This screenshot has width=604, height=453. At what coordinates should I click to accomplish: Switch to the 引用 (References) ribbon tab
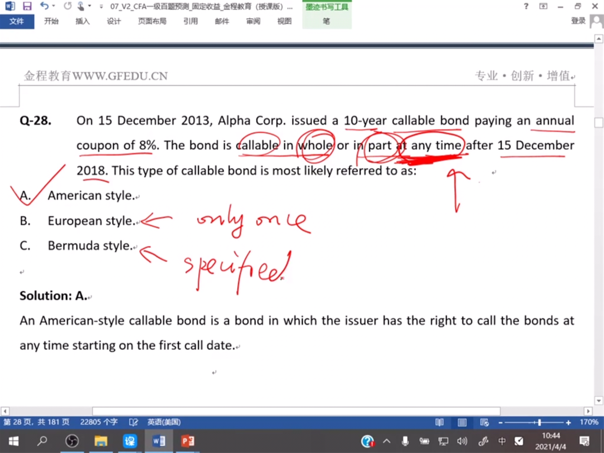[191, 21]
